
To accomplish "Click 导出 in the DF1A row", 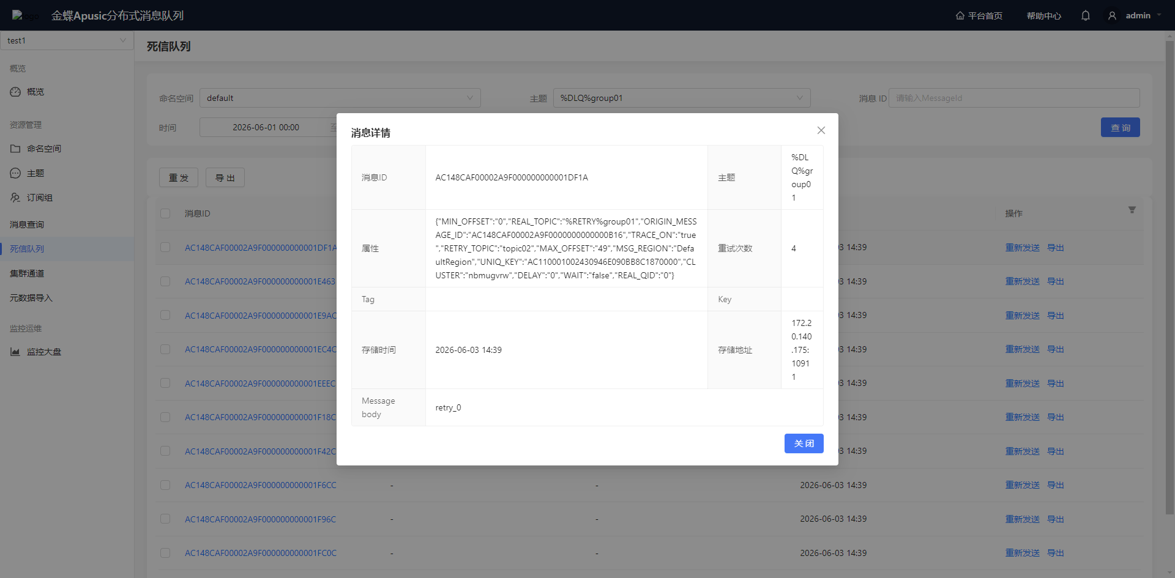I will pyautogui.click(x=1056, y=248).
